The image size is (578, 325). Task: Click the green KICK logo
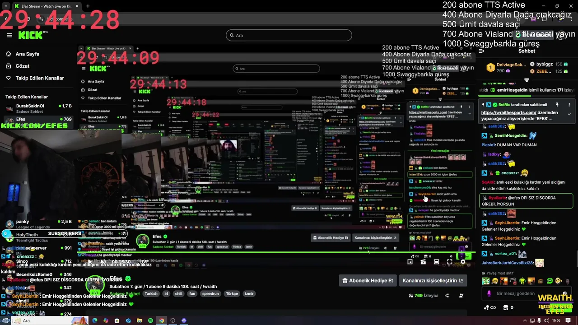coord(31,35)
